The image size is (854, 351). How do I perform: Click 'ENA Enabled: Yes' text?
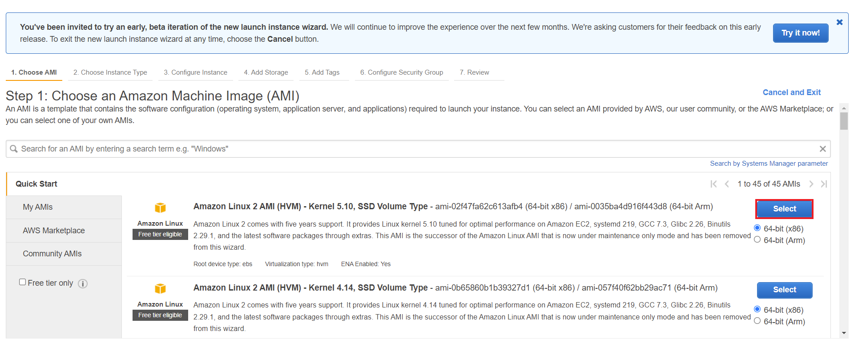(366, 264)
